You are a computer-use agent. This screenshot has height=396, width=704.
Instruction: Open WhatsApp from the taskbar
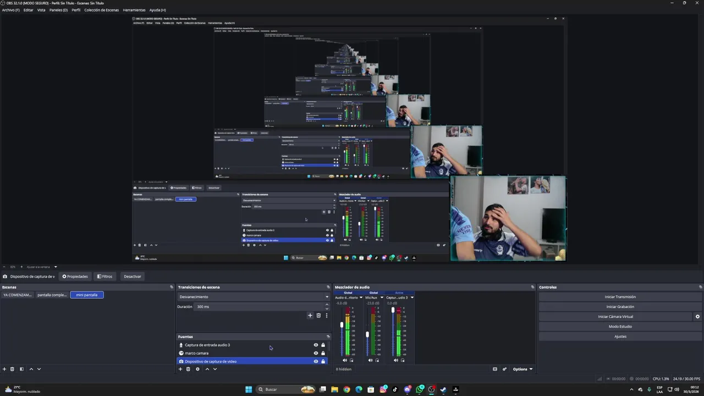pyautogui.click(x=420, y=389)
